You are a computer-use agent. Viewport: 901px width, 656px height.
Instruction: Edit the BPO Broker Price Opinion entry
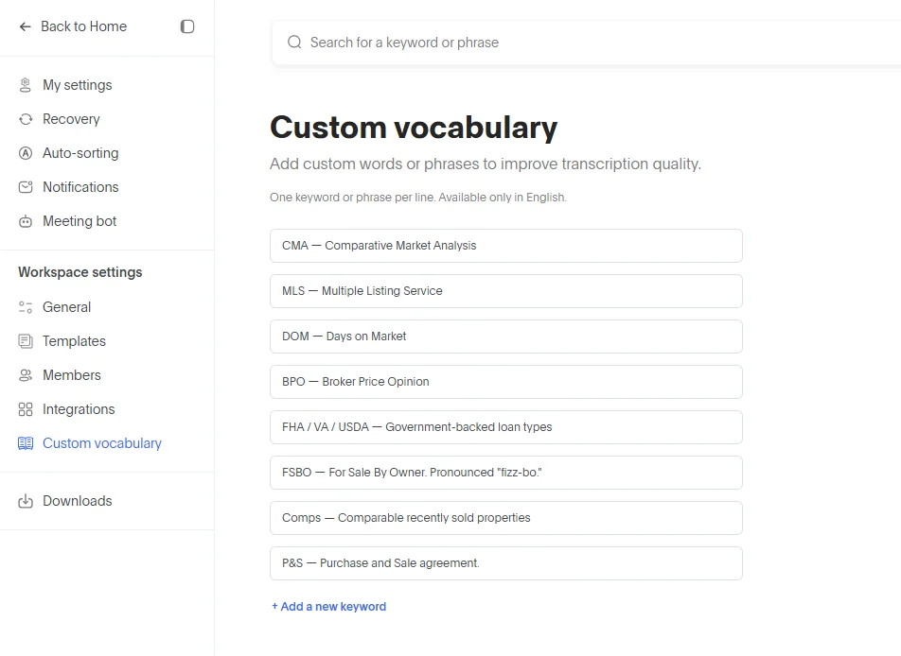tap(506, 382)
